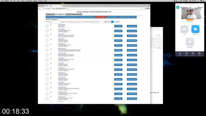Click Spotlight search icon in menu bar
The height and width of the screenshot is (116, 206).
coord(199,1)
